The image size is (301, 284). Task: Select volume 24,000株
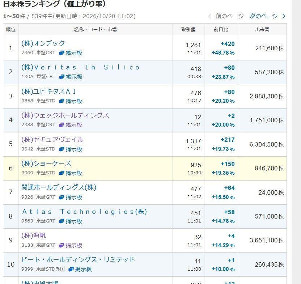[x=271, y=192]
